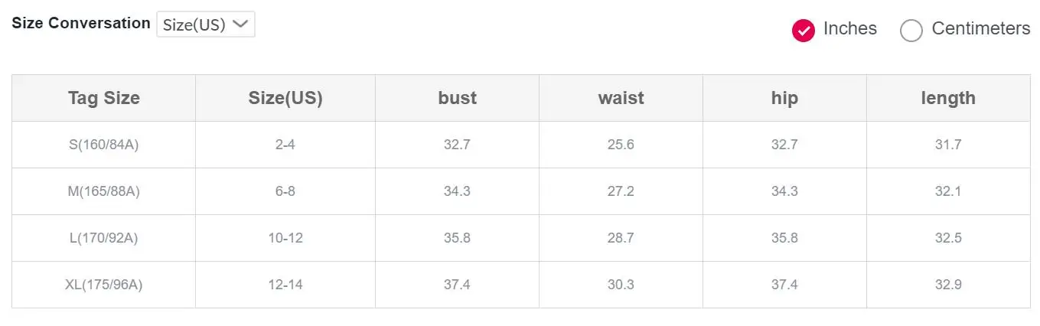Image resolution: width=1040 pixels, height=326 pixels.
Task: Select the Centimeters radio button
Action: click(911, 30)
